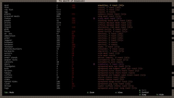The image size is (174, 98).
Task: Select the shields/bucklers category
Action: pyautogui.click(x=13, y=49)
